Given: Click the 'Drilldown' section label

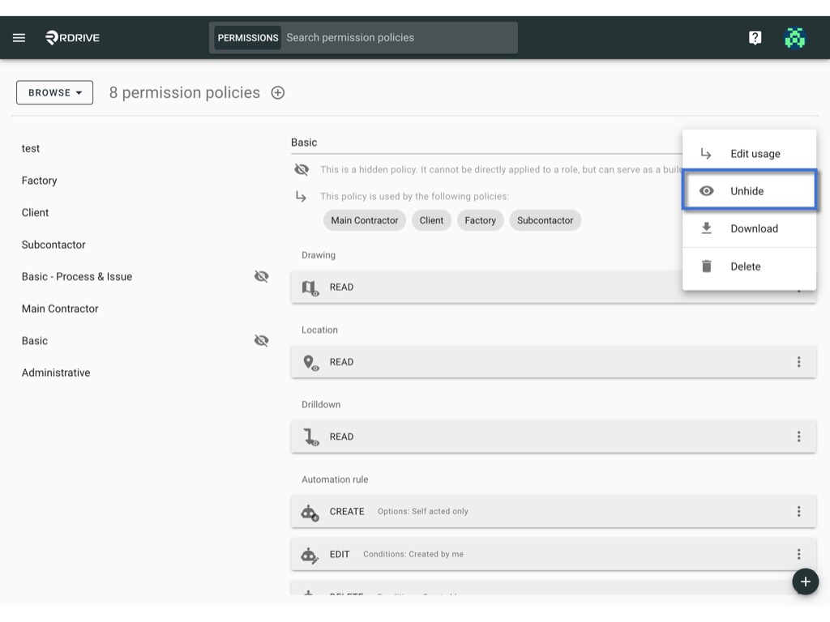Looking at the screenshot, I should [321, 405].
